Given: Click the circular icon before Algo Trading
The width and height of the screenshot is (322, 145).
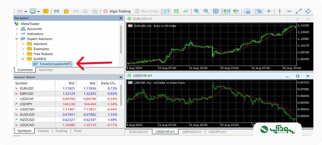Looking at the screenshot, I should [95, 11].
